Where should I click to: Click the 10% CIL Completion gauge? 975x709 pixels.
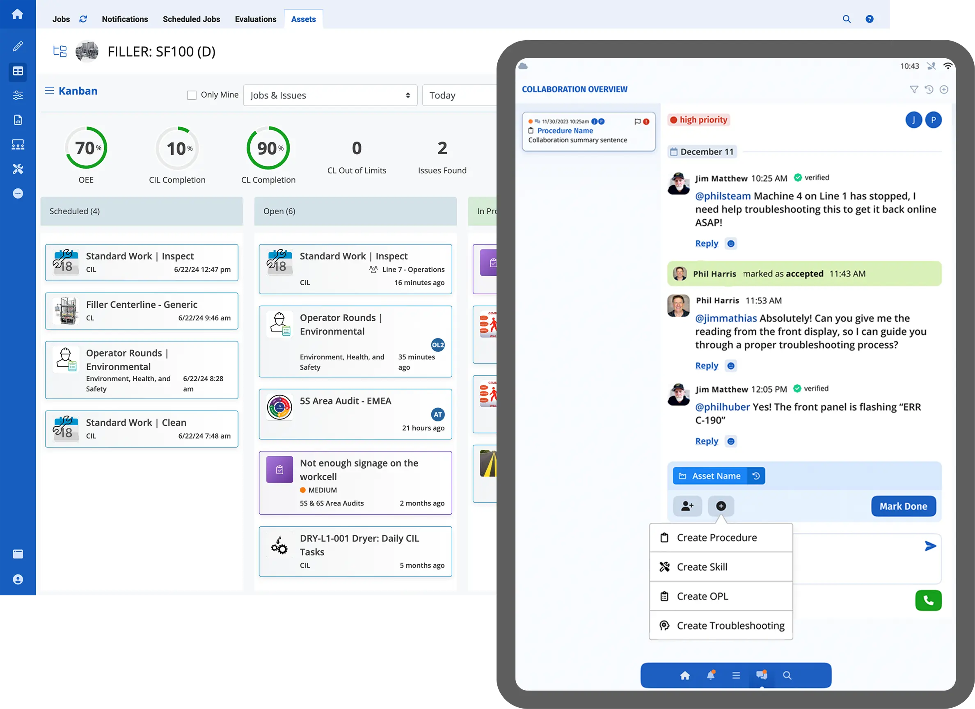(177, 148)
